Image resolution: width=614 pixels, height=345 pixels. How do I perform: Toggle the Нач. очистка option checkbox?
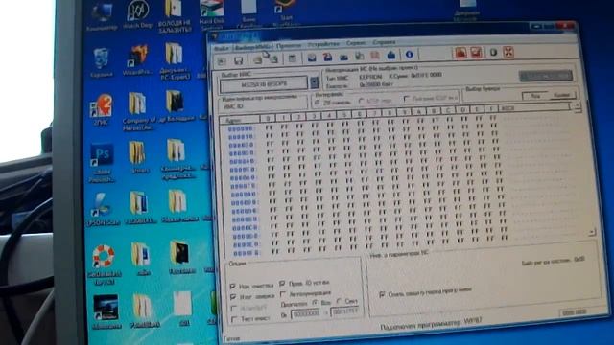click(233, 287)
